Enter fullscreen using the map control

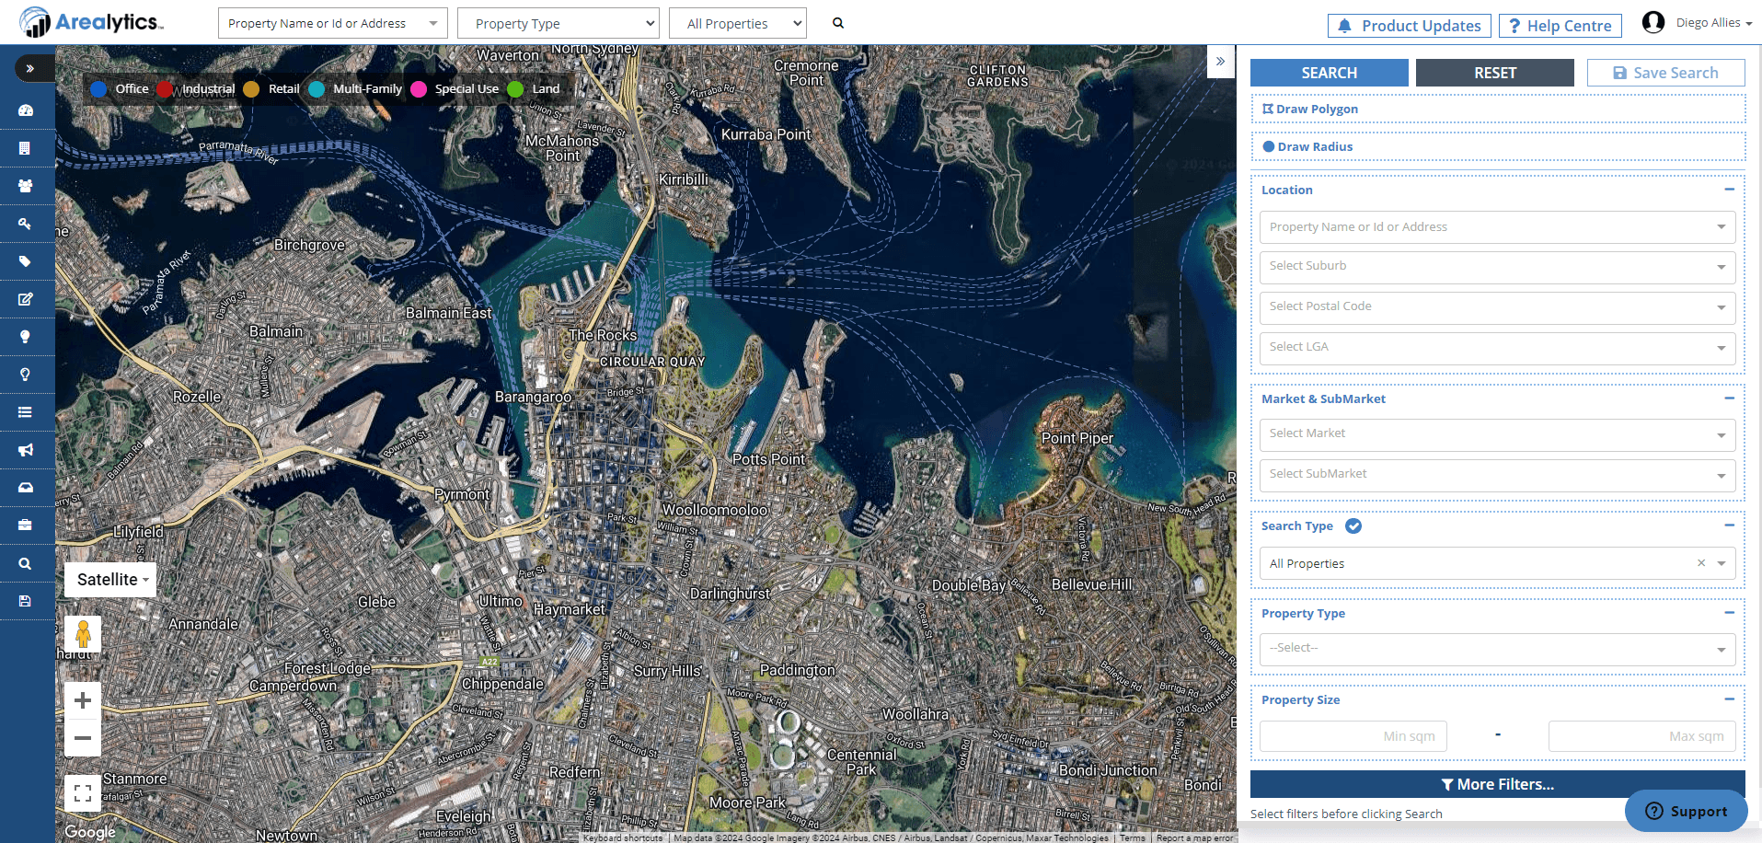pos(83,792)
